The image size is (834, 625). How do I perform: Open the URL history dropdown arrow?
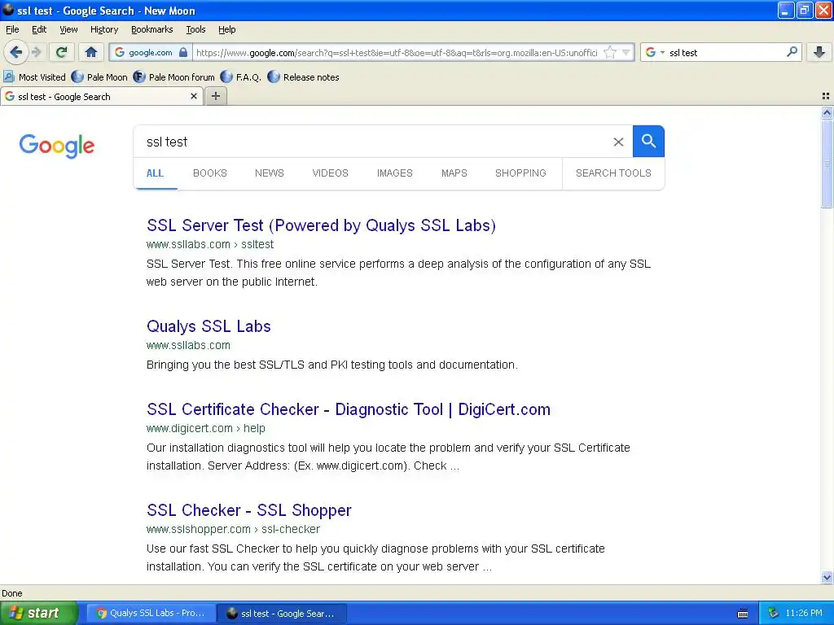(x=626, y=52)
